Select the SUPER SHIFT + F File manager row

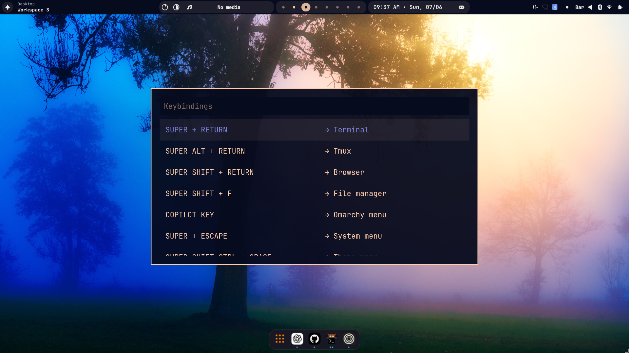(314, 193)
